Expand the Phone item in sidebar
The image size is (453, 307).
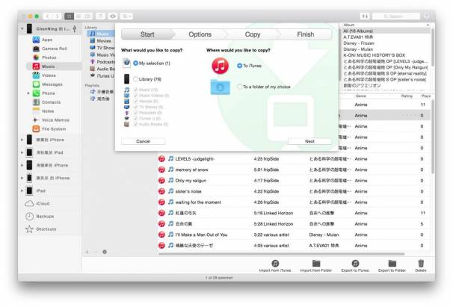[28, 93]
